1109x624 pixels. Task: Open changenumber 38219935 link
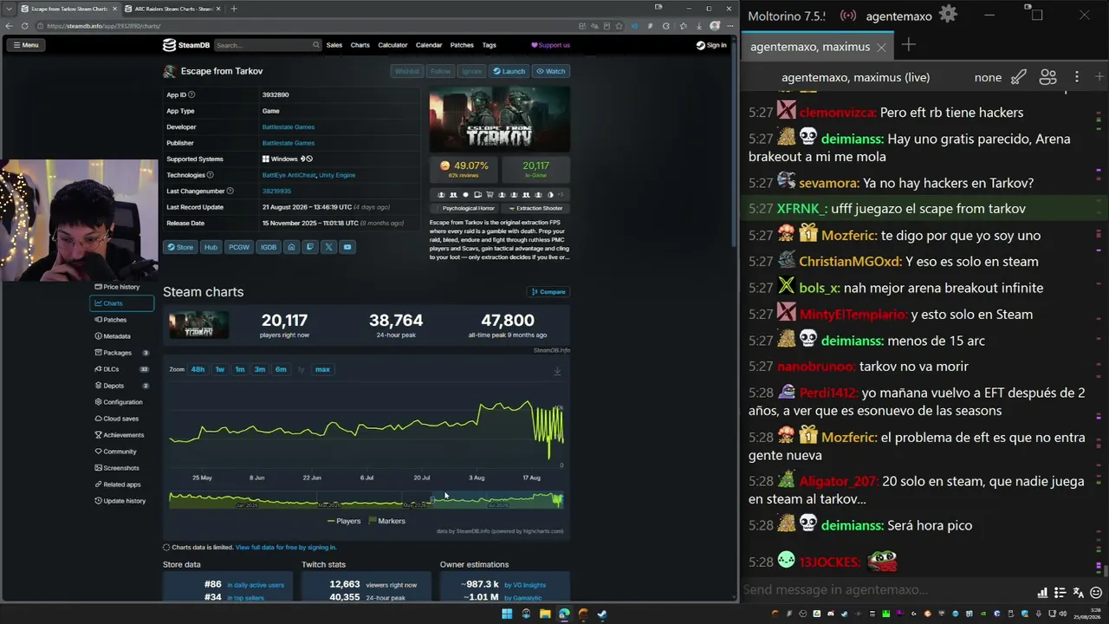pos(276,191)
